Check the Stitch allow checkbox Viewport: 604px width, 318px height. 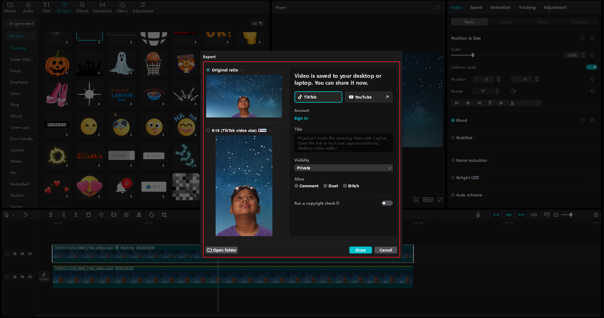click(345, 186)
